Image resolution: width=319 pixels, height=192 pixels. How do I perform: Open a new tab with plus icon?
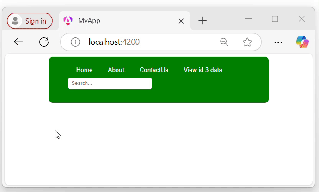(x=202, y=21)
